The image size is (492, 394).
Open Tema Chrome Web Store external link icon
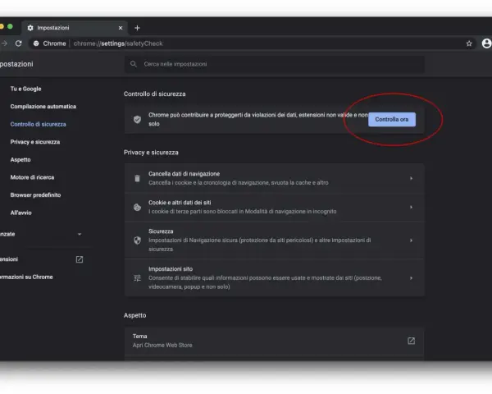tap(411, 341)
